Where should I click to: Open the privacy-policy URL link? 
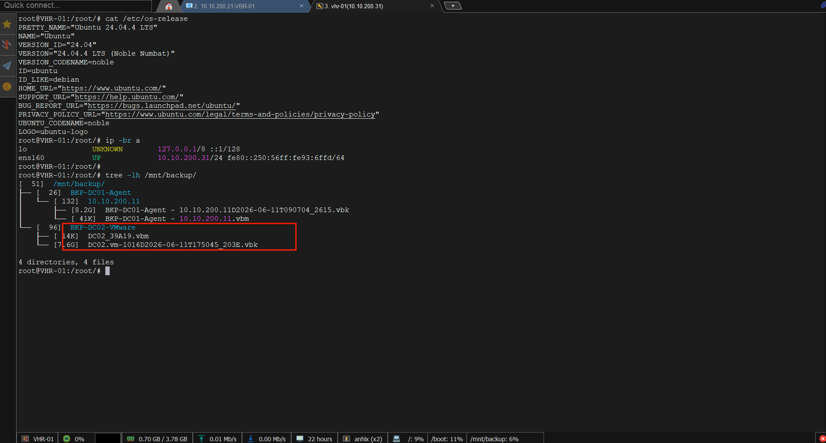click(x=240, y=114)
